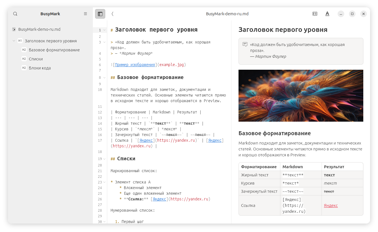
Task: Click the preview heading Базовое форматирование
Action: coord(274,133)
